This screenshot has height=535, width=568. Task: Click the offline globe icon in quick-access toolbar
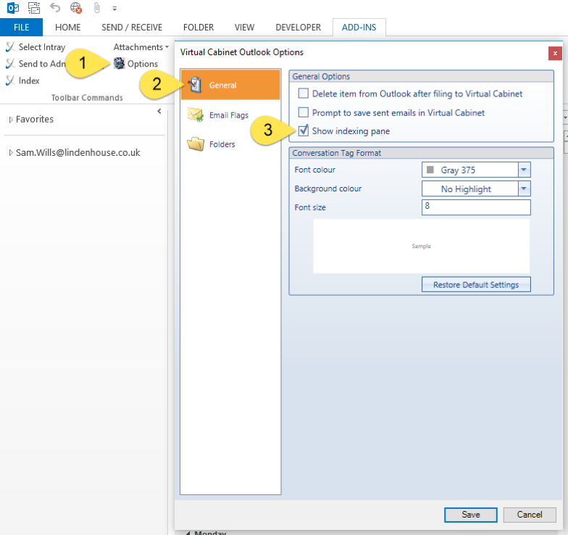tap(76, 7)
